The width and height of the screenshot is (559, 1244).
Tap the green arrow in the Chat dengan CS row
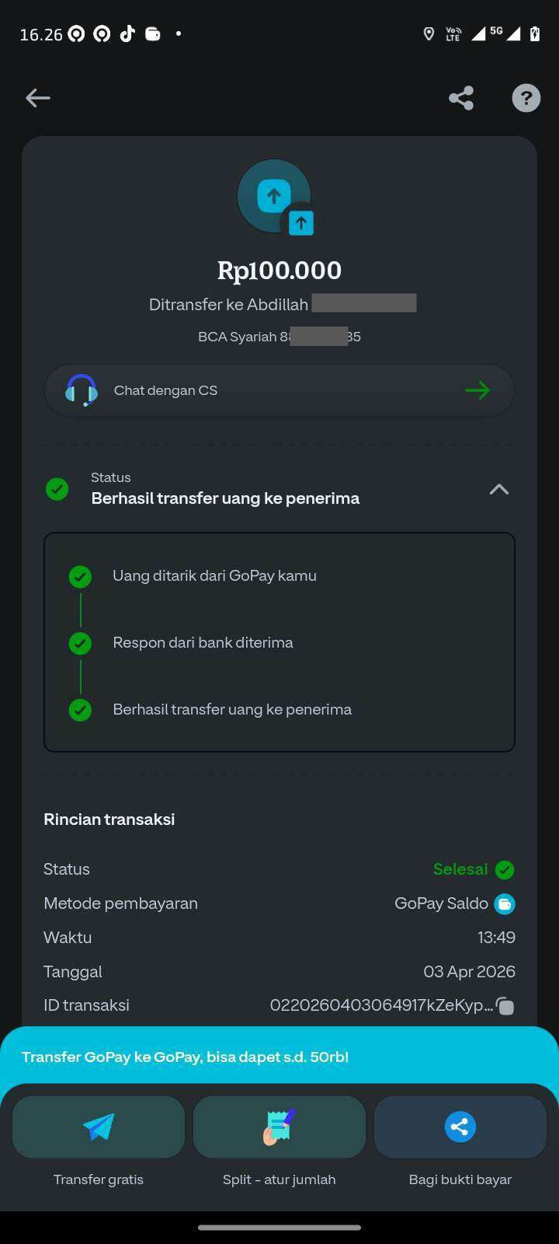[x=477, y=390]
